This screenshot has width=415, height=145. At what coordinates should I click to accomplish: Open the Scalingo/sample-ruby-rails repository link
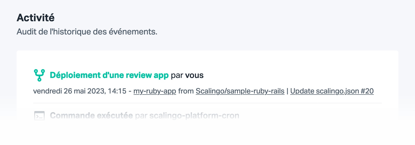point(240,91)
